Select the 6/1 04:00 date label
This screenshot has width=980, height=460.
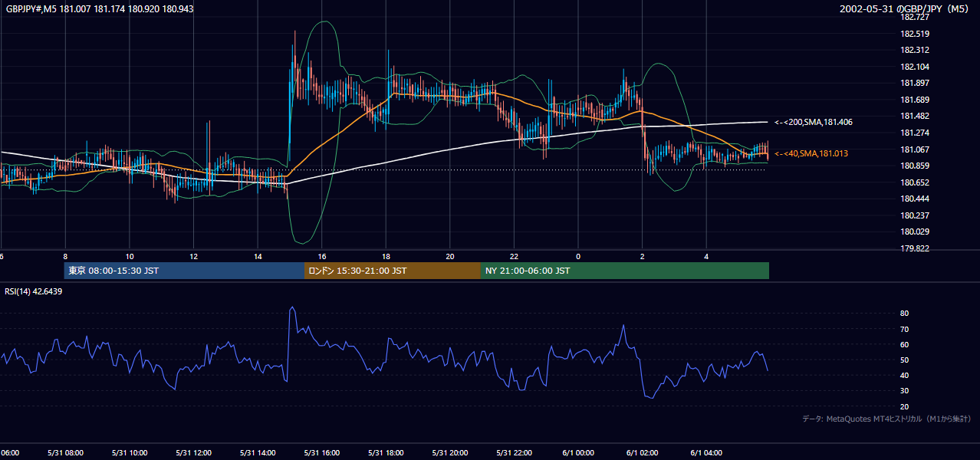click(x=707, y=453)
